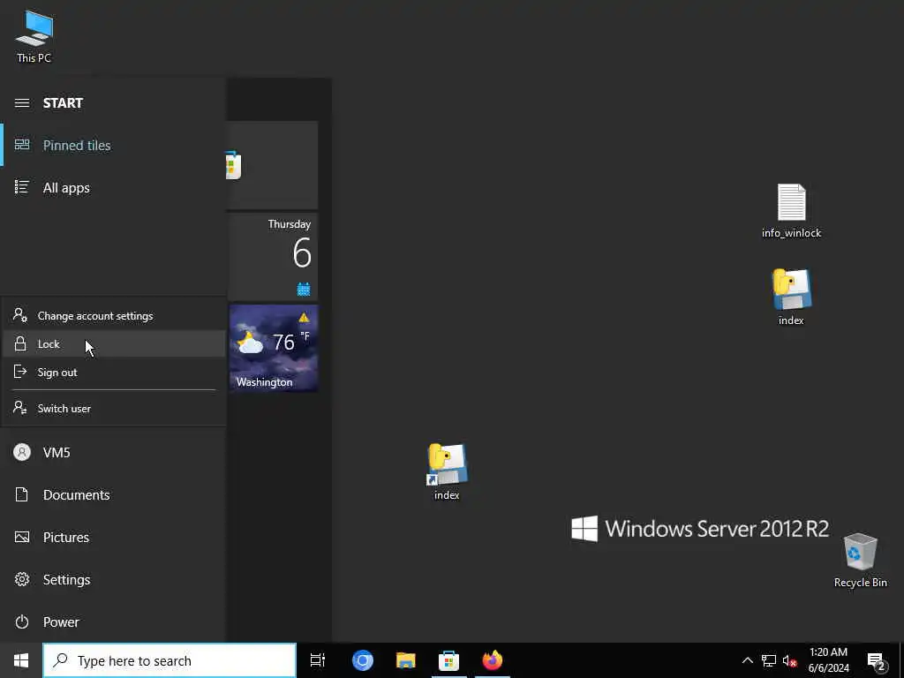The height and width of the screenshot is (678, 904).
Task: Choose Switch user option
Action: coord(114,409)
